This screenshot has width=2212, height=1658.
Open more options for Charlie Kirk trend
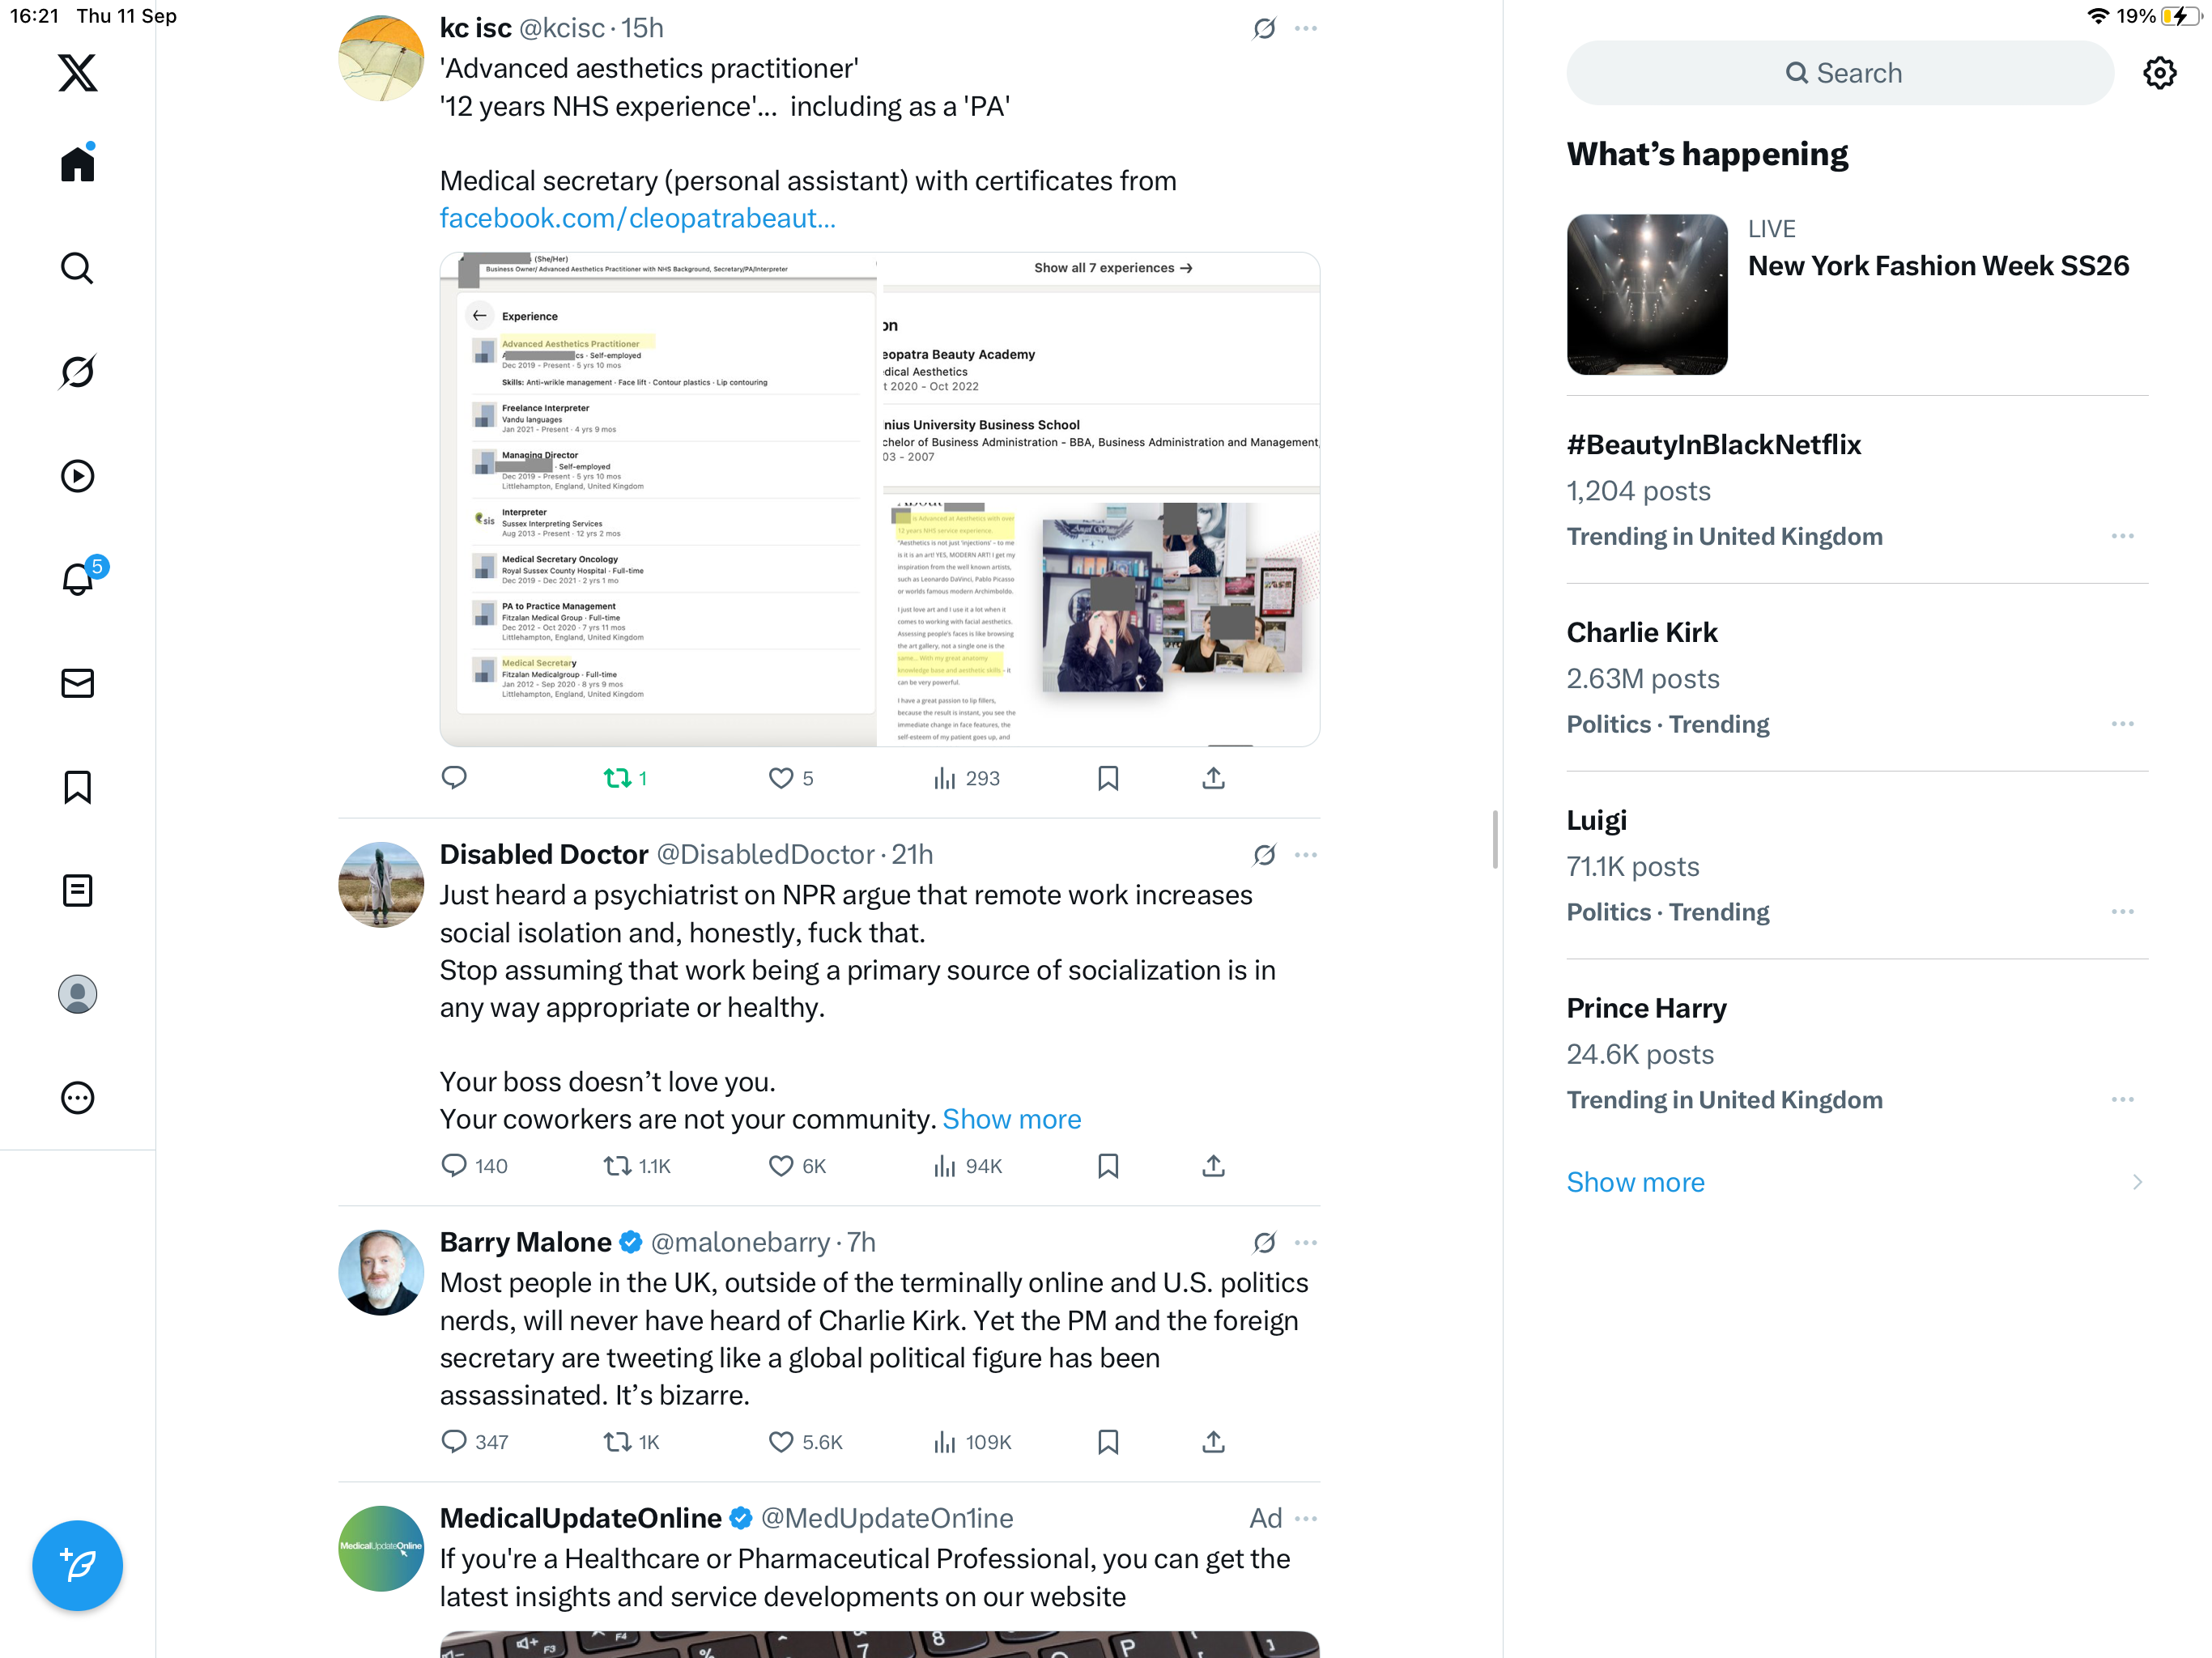[2123, 724]
